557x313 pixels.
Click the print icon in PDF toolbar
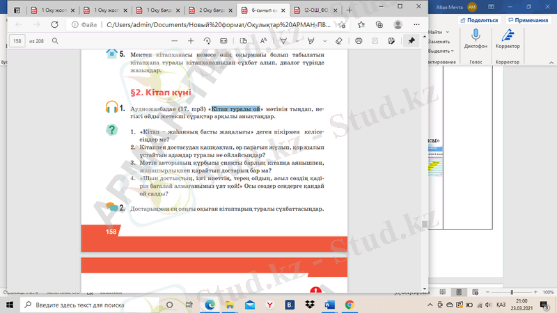point(359,41)
